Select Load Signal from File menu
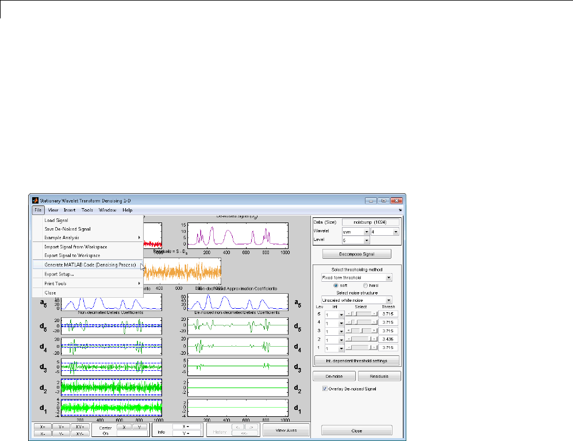The width and height of the screenshot is (573, 441). point(56,220)
